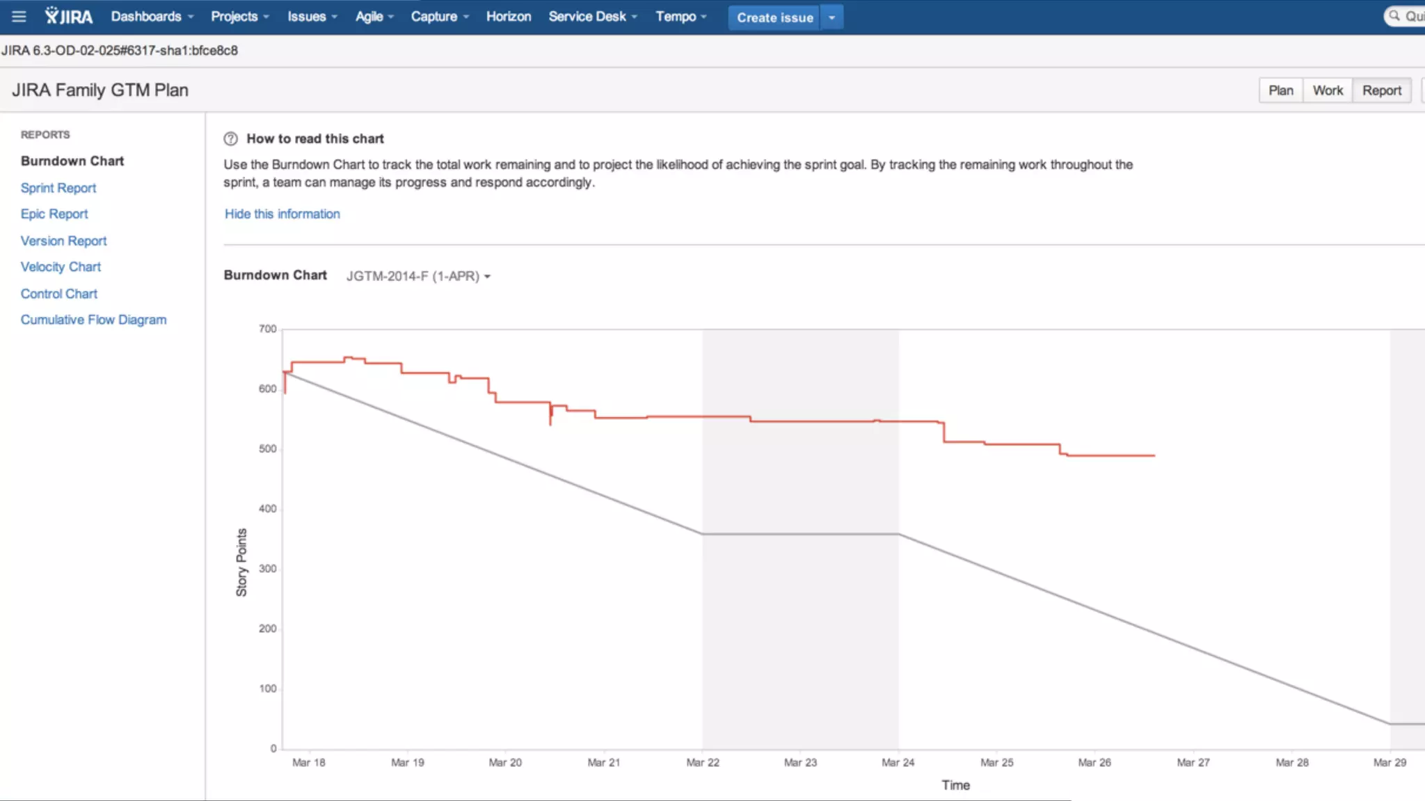Open the Tempo menu
The height and width of the screenshot is (801, 1425).
click(x=680, y=17)
